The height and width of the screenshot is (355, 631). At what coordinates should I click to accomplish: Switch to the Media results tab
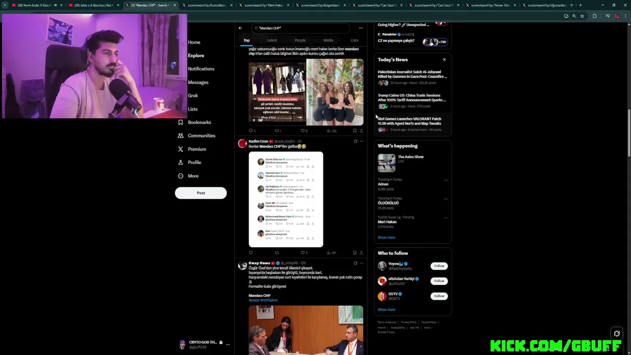pyautogui.click(x=328, y=40)
